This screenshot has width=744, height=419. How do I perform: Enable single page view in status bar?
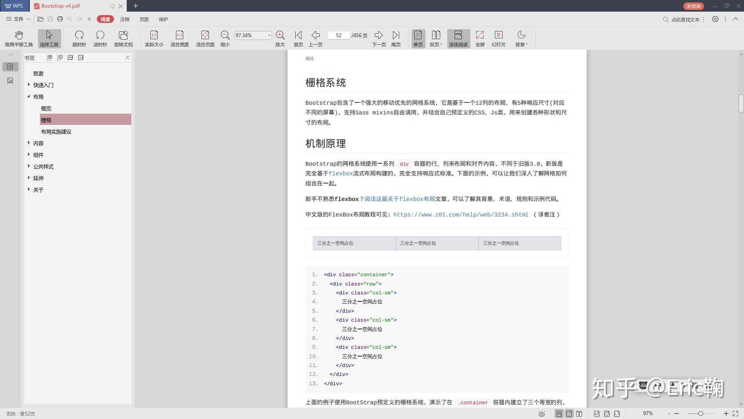pyautogui.click(x=569, y=414)
